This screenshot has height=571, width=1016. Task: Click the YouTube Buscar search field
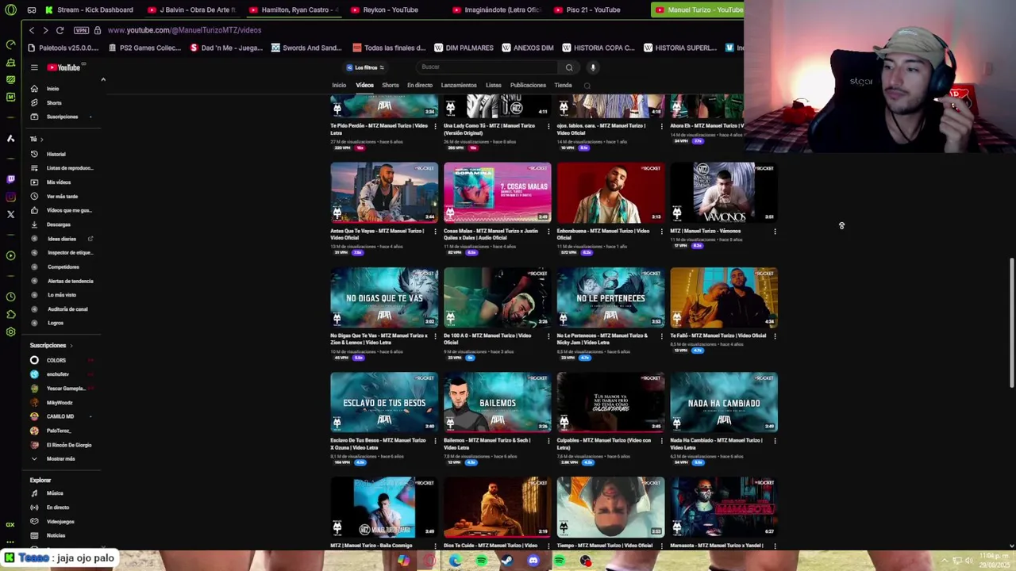click(487, 67)
